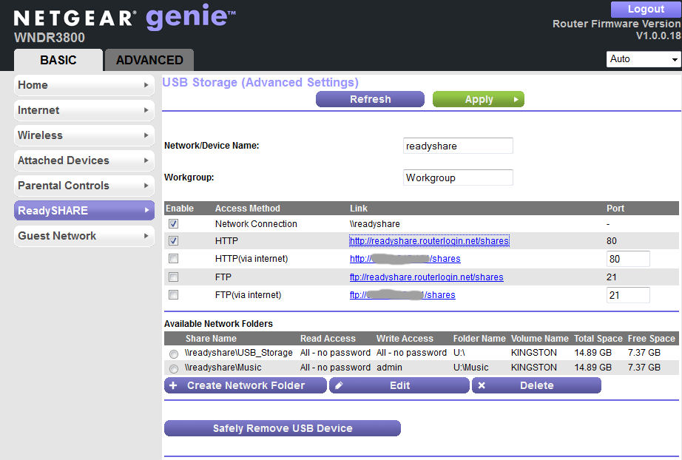
Task: Enable FTP(via internet) access checkbox
Action: [x=174, y=295]
